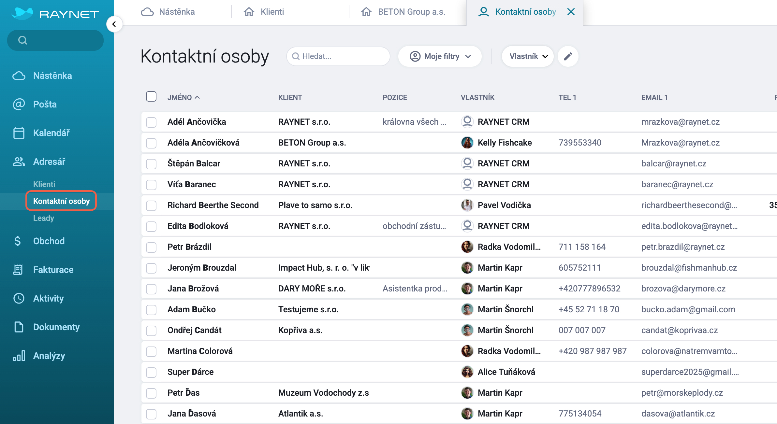Click Radka Vodomil avatar in Petr Brázdil row
The width and height of the screenshot is (777, 424).
tap(467, 247)
